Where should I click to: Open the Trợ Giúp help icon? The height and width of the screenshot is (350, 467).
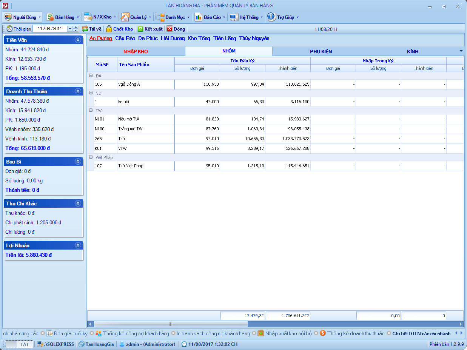coord(271,17)
